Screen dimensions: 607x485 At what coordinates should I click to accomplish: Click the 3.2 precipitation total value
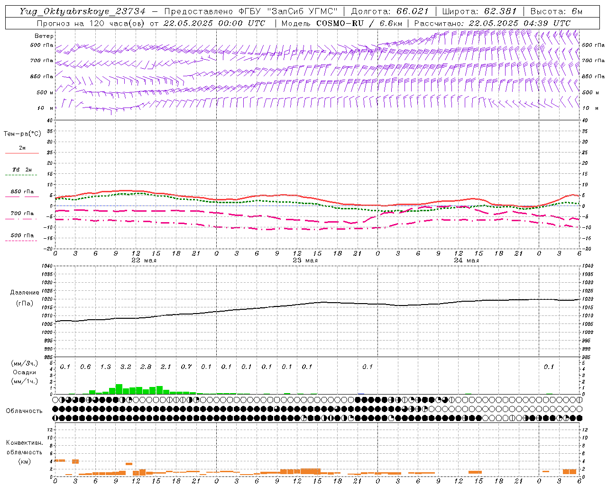click(126, 367)
